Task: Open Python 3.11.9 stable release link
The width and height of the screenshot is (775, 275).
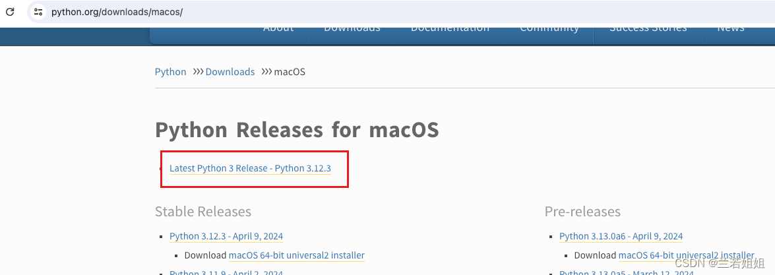Action: point(226,272)
